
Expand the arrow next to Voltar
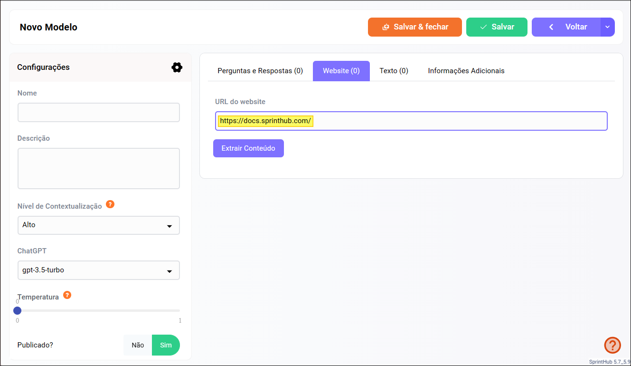click(x=607, y=27)
